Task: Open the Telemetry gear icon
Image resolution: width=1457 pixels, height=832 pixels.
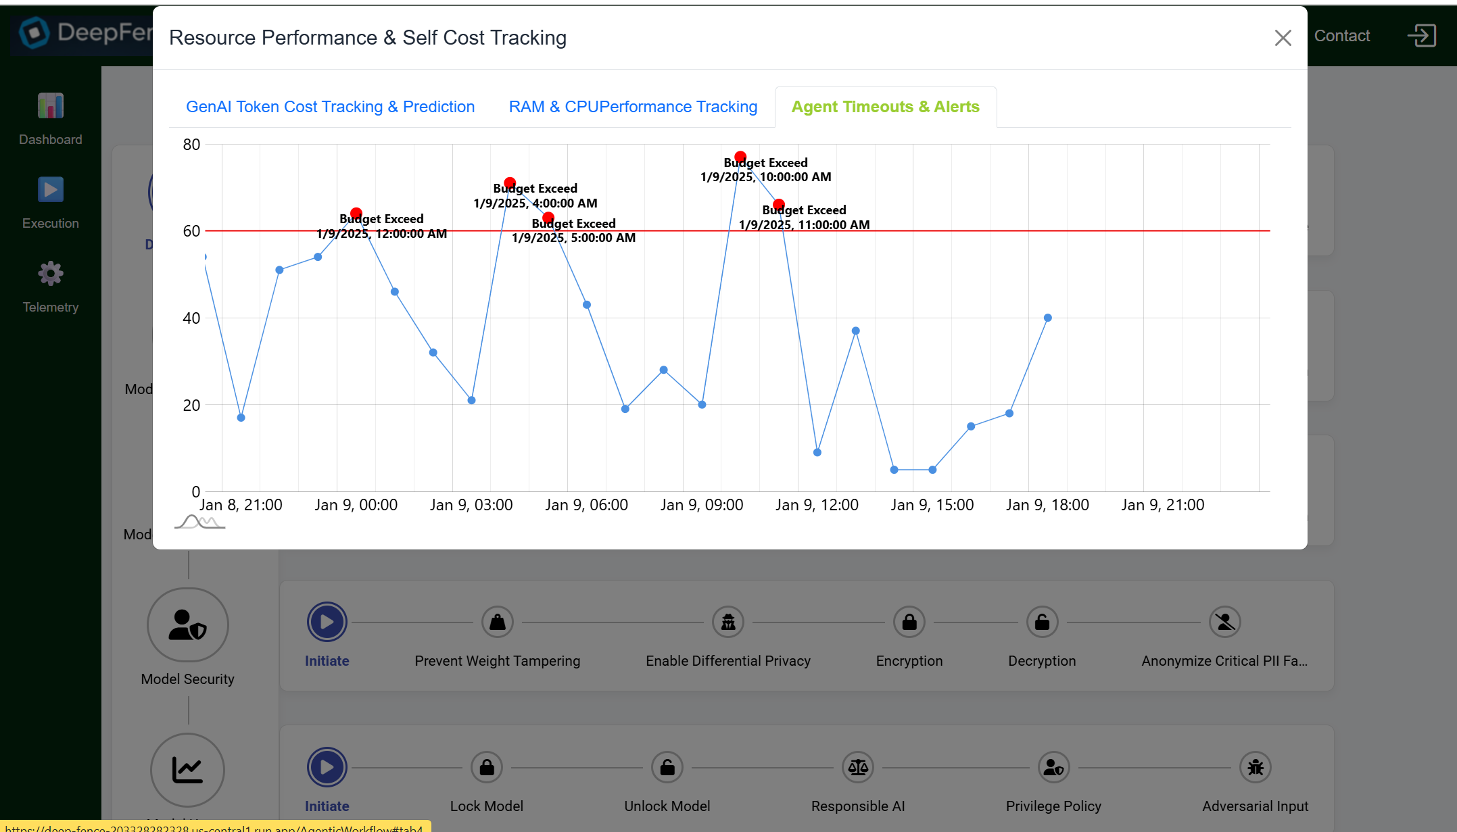Action: (51, 274)
